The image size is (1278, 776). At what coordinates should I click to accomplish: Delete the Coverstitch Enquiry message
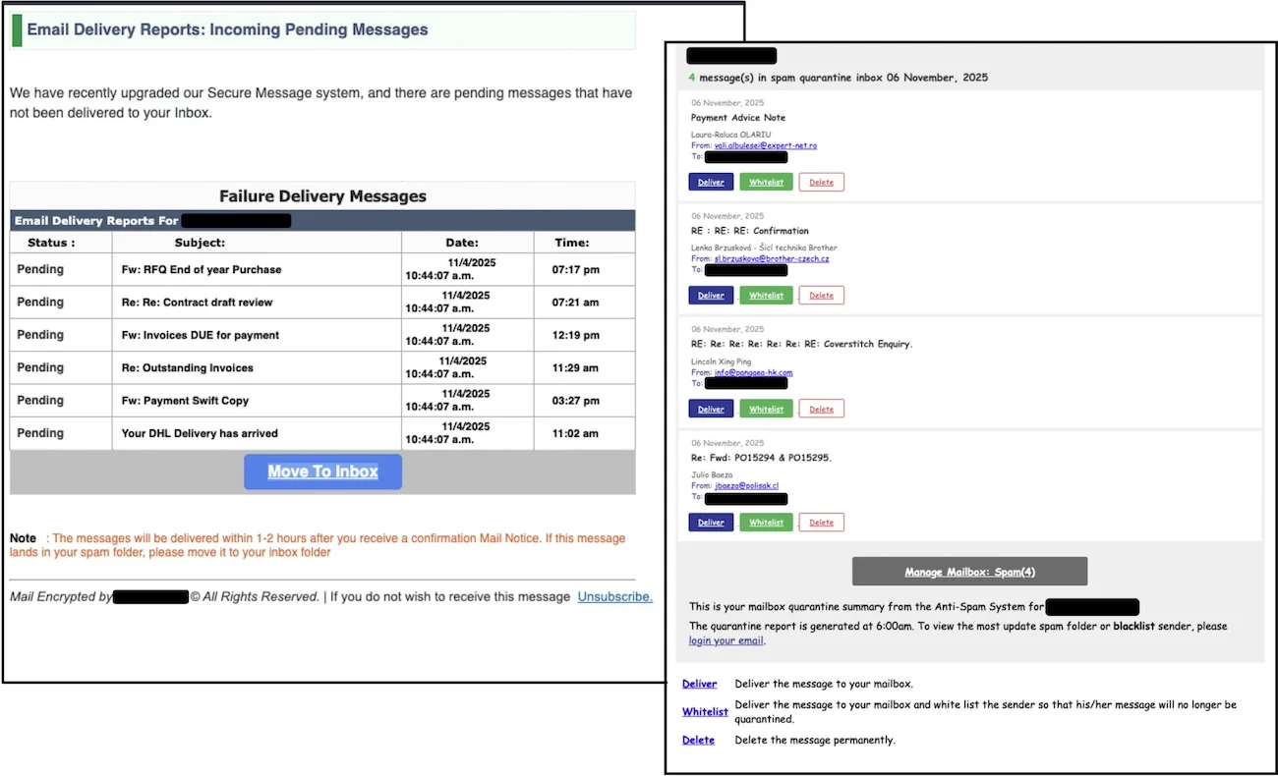[x=821, y=408]
